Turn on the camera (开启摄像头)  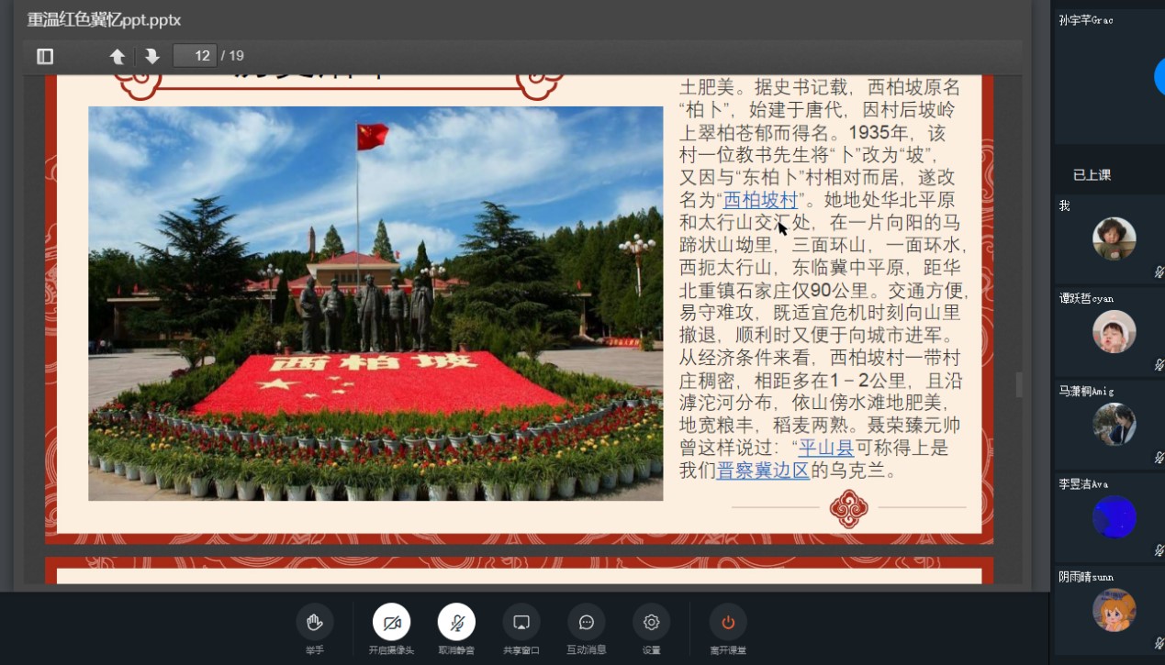coord(391,623)
